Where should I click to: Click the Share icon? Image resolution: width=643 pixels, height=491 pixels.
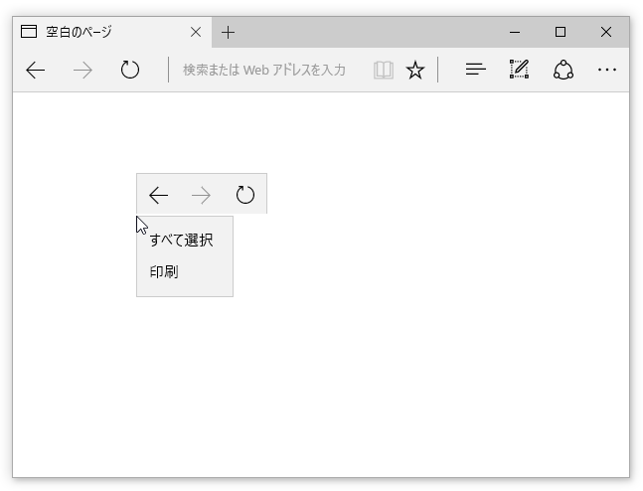coord(563,70)
